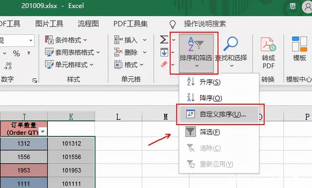Open the 流程图 tab
Screen dimensions: 312x188
tap(88, 24)
